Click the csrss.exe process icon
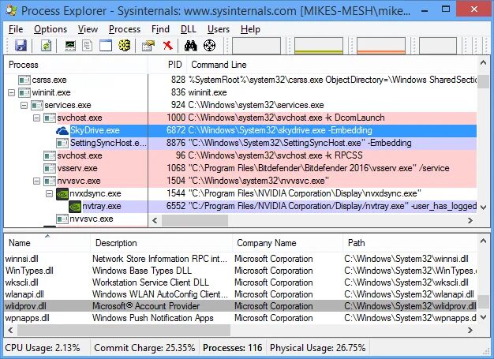Viewport: 494px width, 359px height. (x=24, y=80)
